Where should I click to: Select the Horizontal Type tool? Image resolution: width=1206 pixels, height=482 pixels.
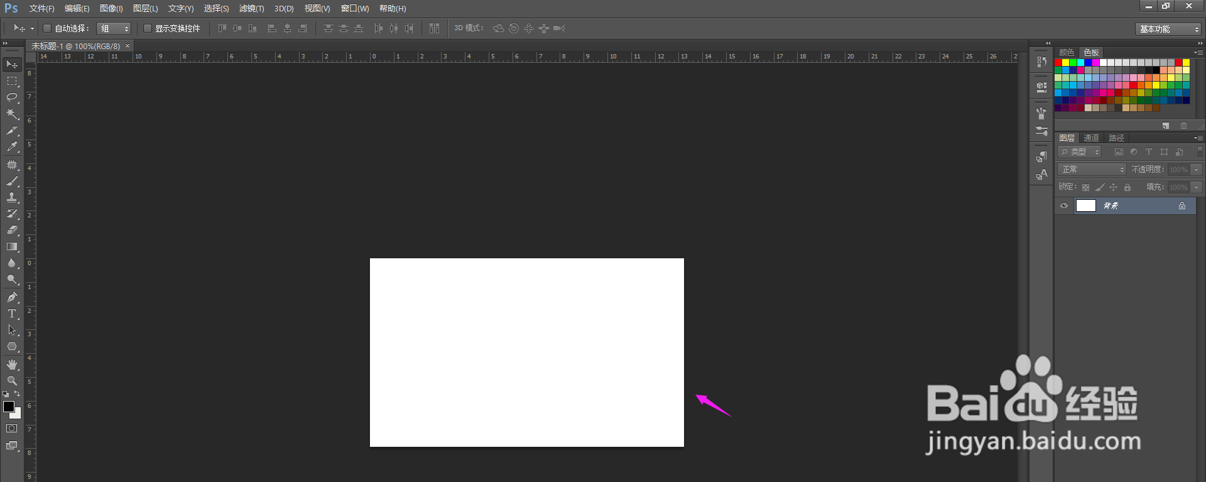12,314
